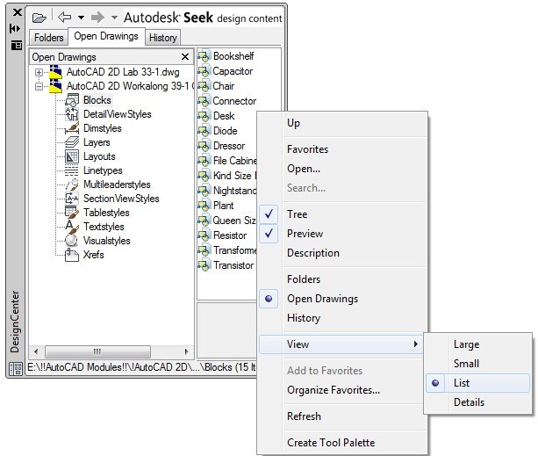This screenshot has width=538, height=456.
Task: Click the Visualstyles icon in tree
Action: tap(73, 241)
